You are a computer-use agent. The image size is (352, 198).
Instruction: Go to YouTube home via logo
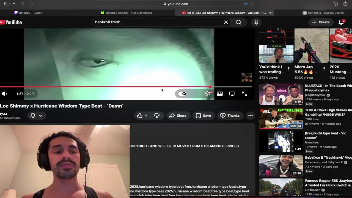click(x=11, y=22)
